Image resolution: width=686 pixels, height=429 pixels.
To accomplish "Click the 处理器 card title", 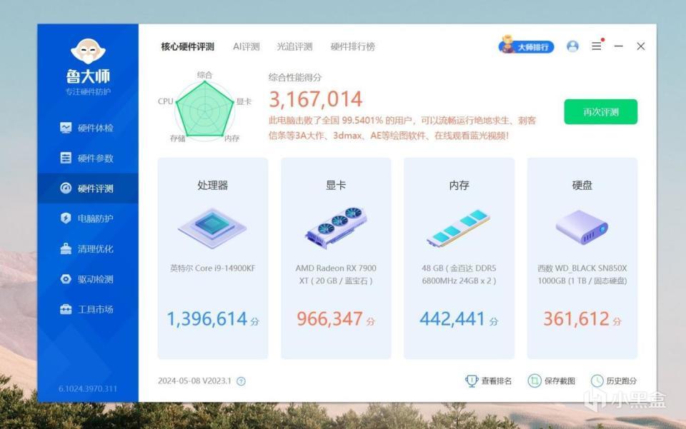I will point(213,185).
